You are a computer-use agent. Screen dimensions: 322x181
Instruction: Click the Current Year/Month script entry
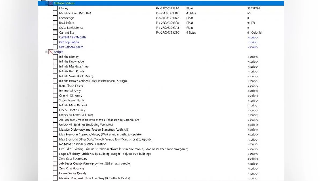click(72, 37)
